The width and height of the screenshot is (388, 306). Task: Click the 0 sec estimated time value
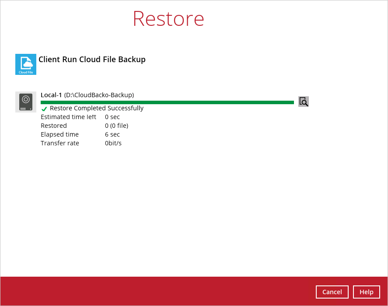click(x=112, y=117)
